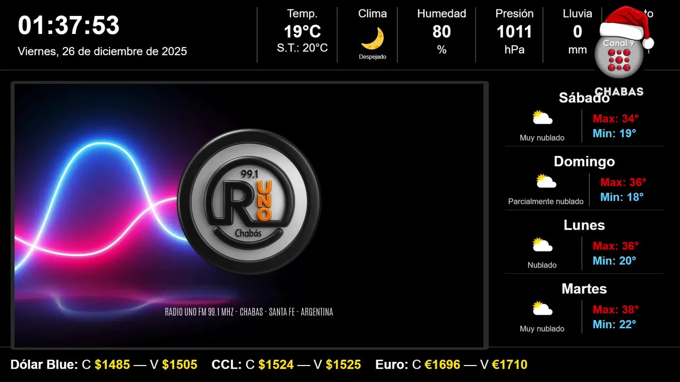Click the Euro label in ticker

(x=392, y=364)
